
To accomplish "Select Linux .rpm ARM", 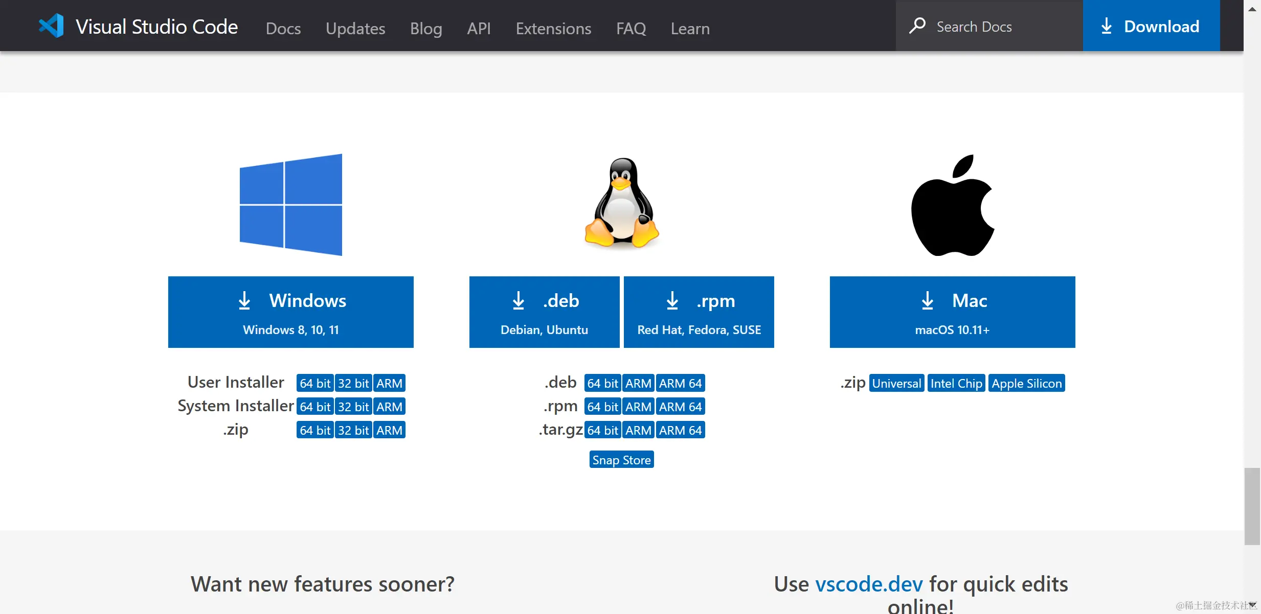I will (x=638, y=407).
